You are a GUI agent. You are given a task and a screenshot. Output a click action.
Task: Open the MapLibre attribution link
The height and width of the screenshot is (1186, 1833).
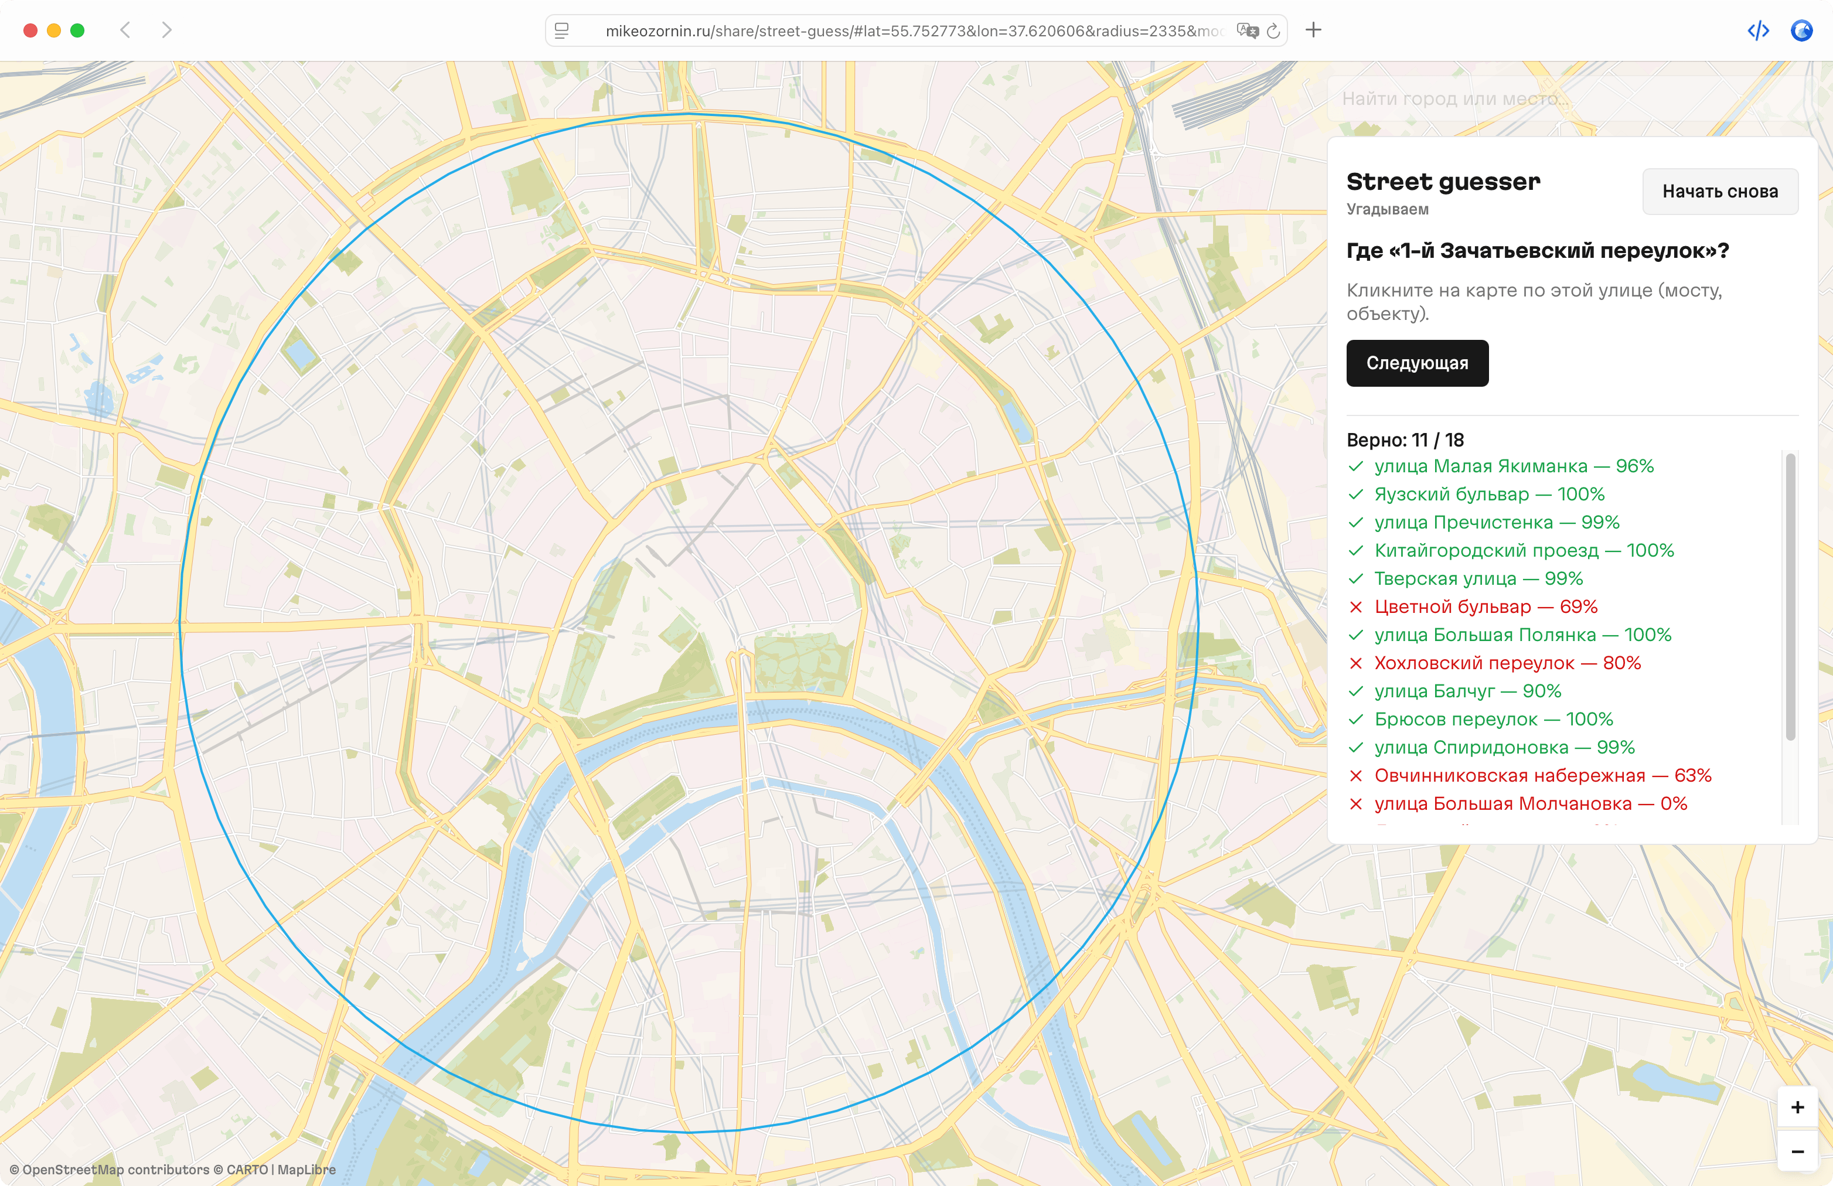point(306,1169)
